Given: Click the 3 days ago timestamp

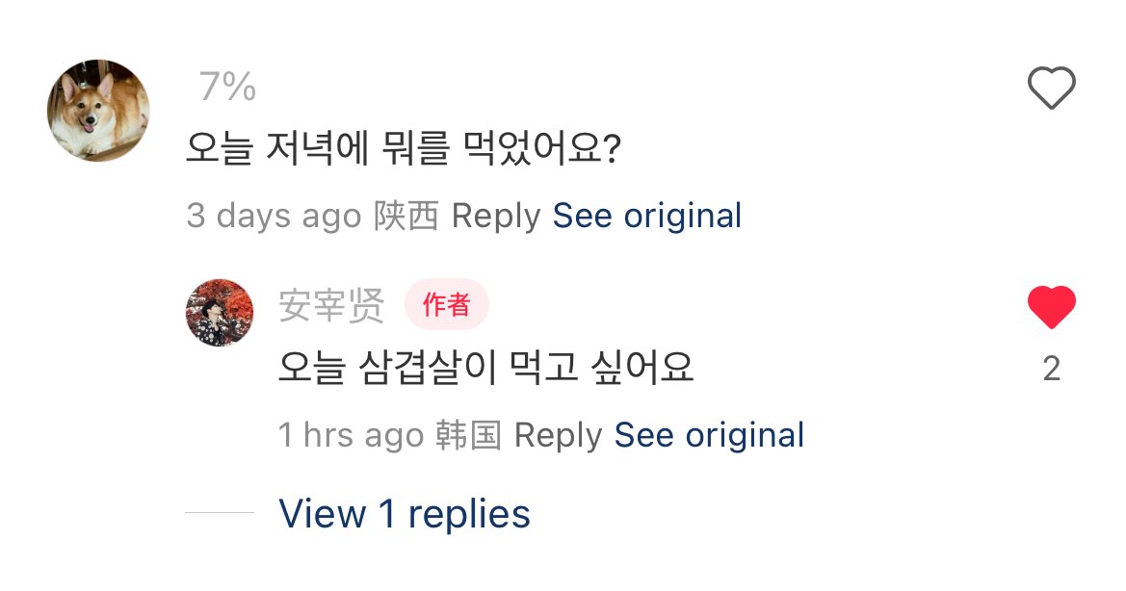Looking at the screenshot, I should click(x=274, y=216).
